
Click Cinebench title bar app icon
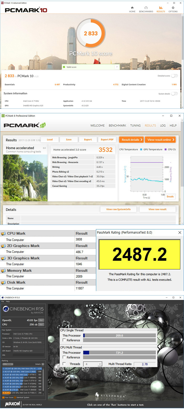pyautogui.click(x=2, y=298)
